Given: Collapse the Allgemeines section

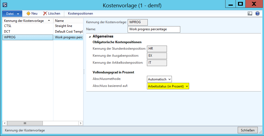Looking at the screenshot, I should tap(90, 36).
